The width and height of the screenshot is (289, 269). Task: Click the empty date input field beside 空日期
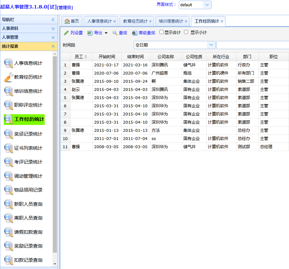(x=253, y=45)
